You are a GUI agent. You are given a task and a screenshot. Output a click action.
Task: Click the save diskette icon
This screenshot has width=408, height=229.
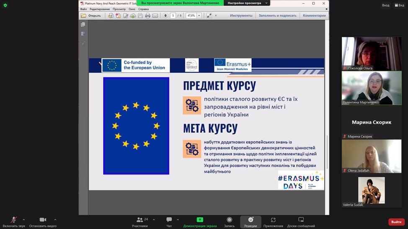tap(140, 15)
